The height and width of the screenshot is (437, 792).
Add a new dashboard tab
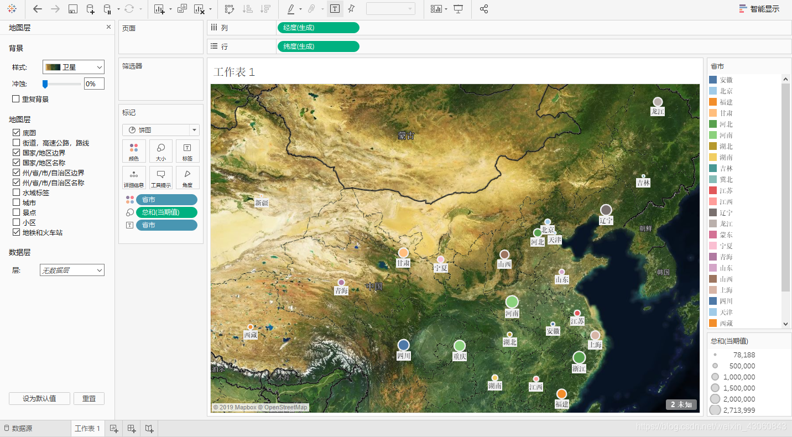tap(132, 429)
